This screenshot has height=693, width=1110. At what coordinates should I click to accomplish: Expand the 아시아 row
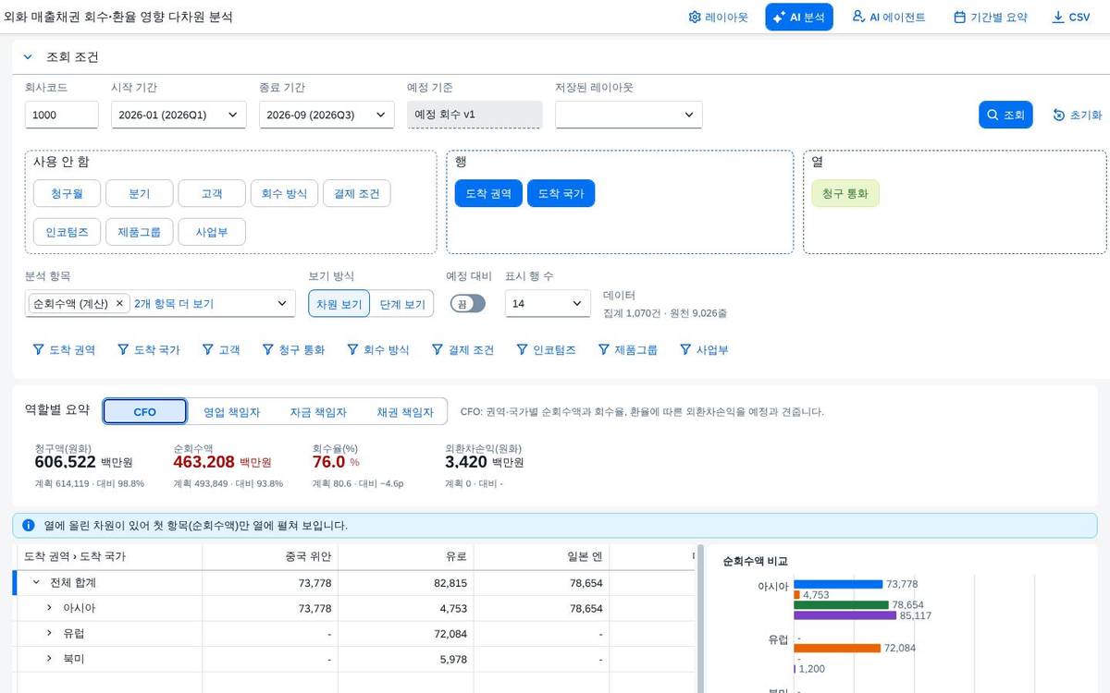[49, 608]
